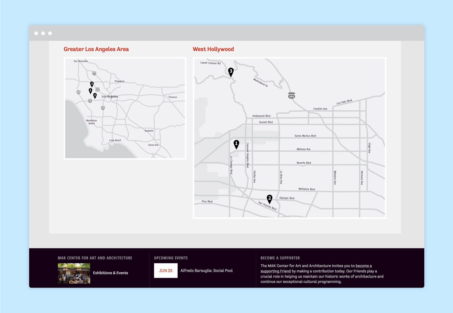Click the Virgil Ave label

[369, 148]
